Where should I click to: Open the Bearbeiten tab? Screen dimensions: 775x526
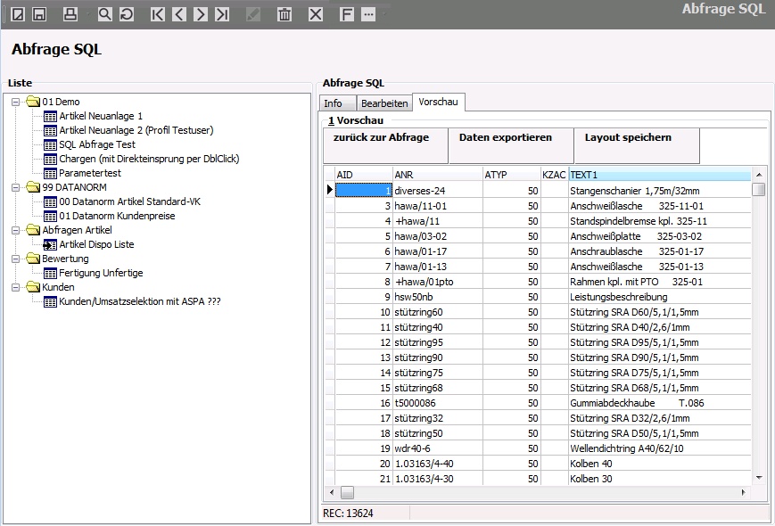384,103
